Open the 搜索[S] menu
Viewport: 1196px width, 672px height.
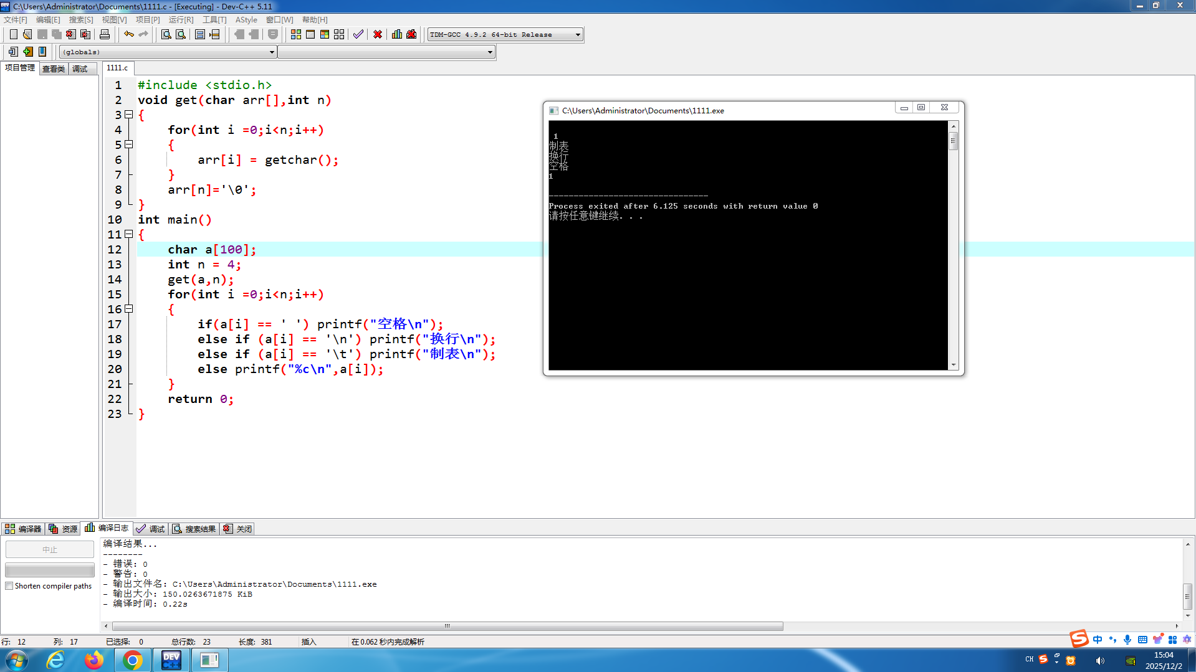pyautogui.click(x=81, y=20)
